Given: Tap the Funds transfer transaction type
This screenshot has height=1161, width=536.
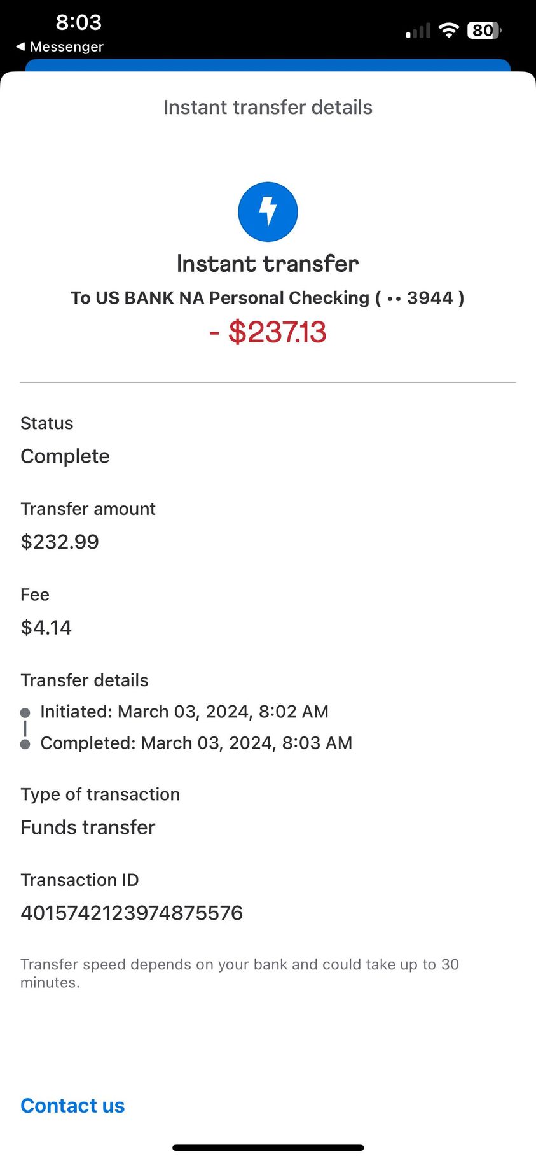Looking at the screenshot, I should coord(88,827).
